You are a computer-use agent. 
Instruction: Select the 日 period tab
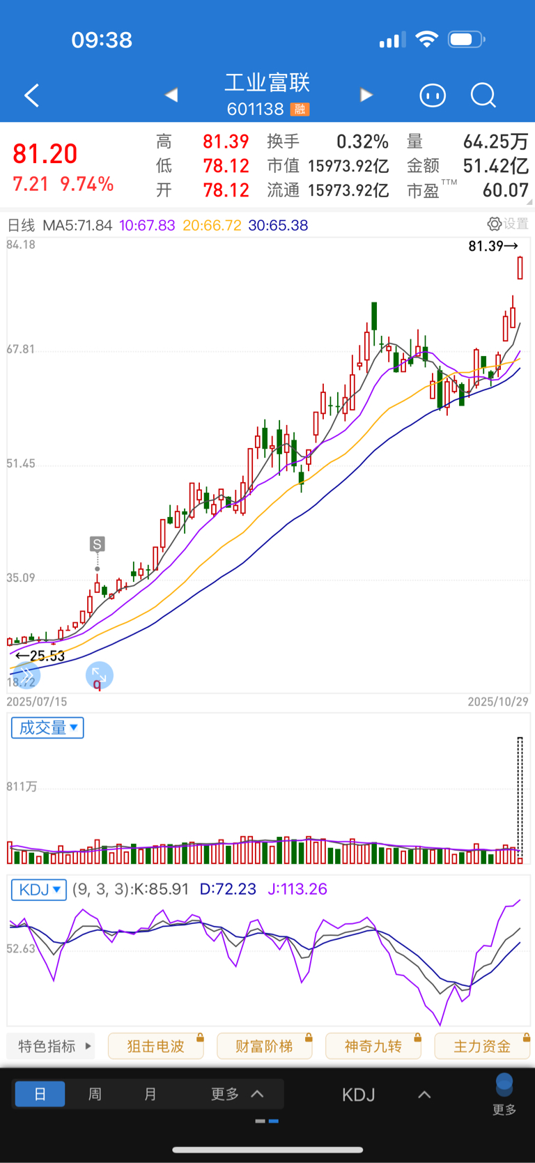[40, 1094]
